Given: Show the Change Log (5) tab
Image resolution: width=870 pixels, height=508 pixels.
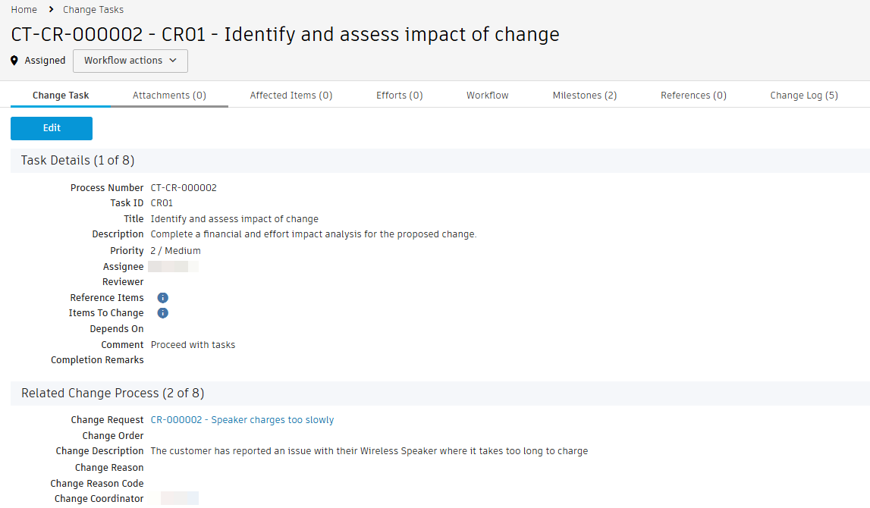Looking at the screenshot, I should click(804, 96).
